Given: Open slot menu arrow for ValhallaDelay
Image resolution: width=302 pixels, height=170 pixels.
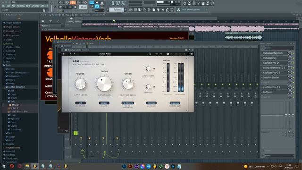Looking at the screenshot, I should pyautogui.click(x=262, y=58).
